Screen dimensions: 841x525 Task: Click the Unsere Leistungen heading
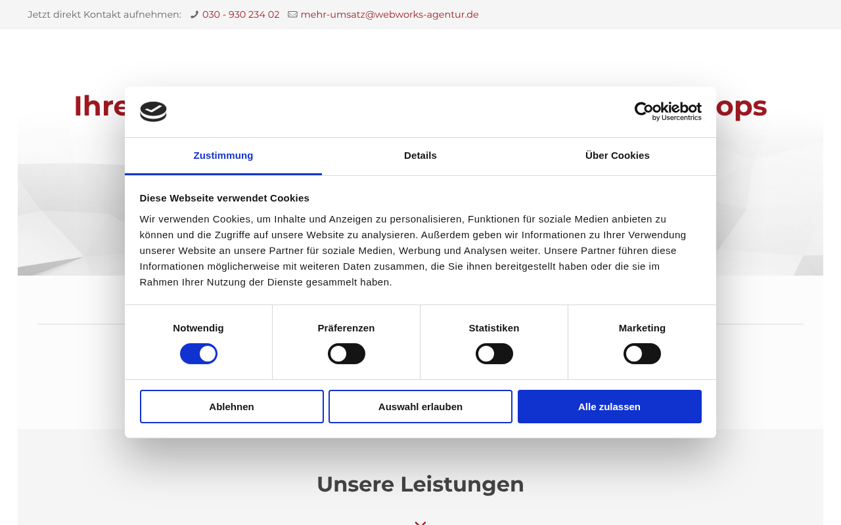coord(420,484)
